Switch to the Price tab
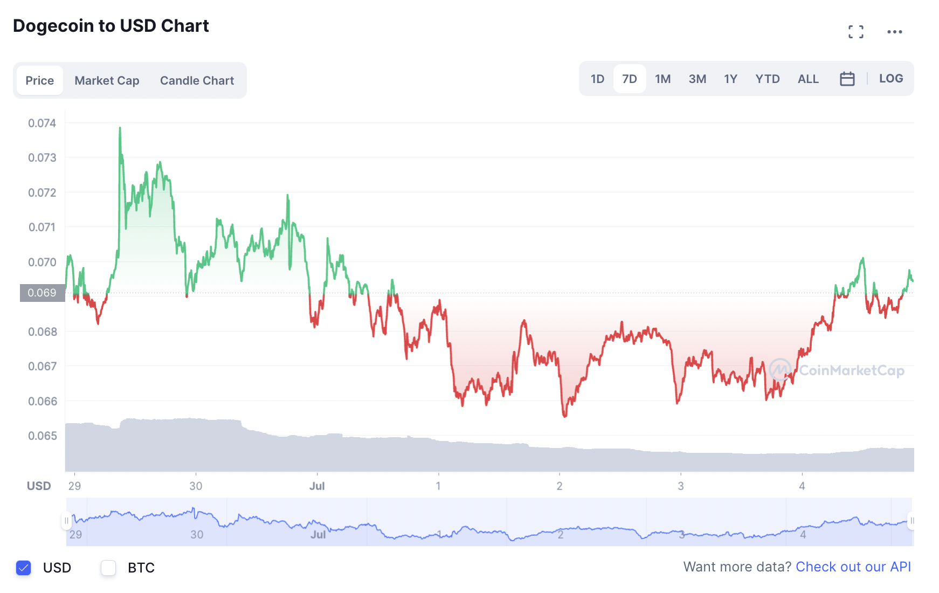The height and width of the screenshot is (593, 939). (40, 81)
